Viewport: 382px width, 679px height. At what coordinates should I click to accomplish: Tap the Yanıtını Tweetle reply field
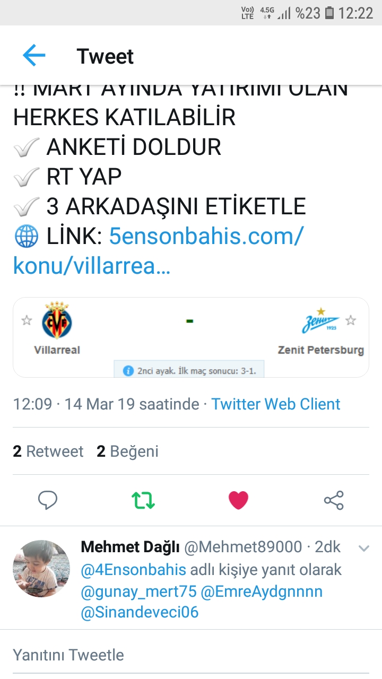[x=191, y=655]
